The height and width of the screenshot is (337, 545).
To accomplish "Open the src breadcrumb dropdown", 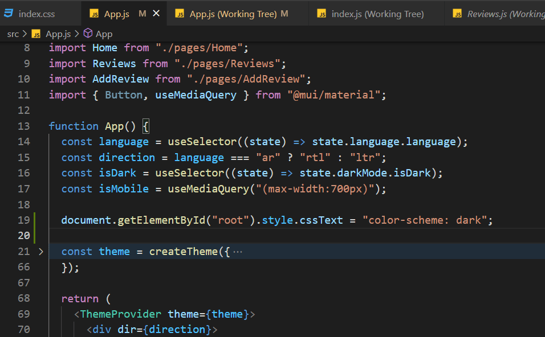I will 13,34.
